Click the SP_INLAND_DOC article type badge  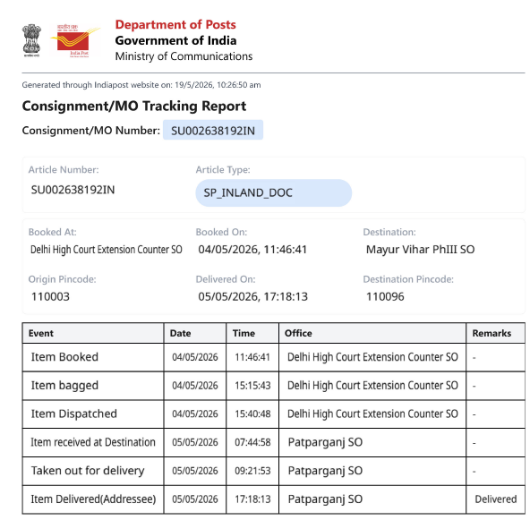point(273,193)
